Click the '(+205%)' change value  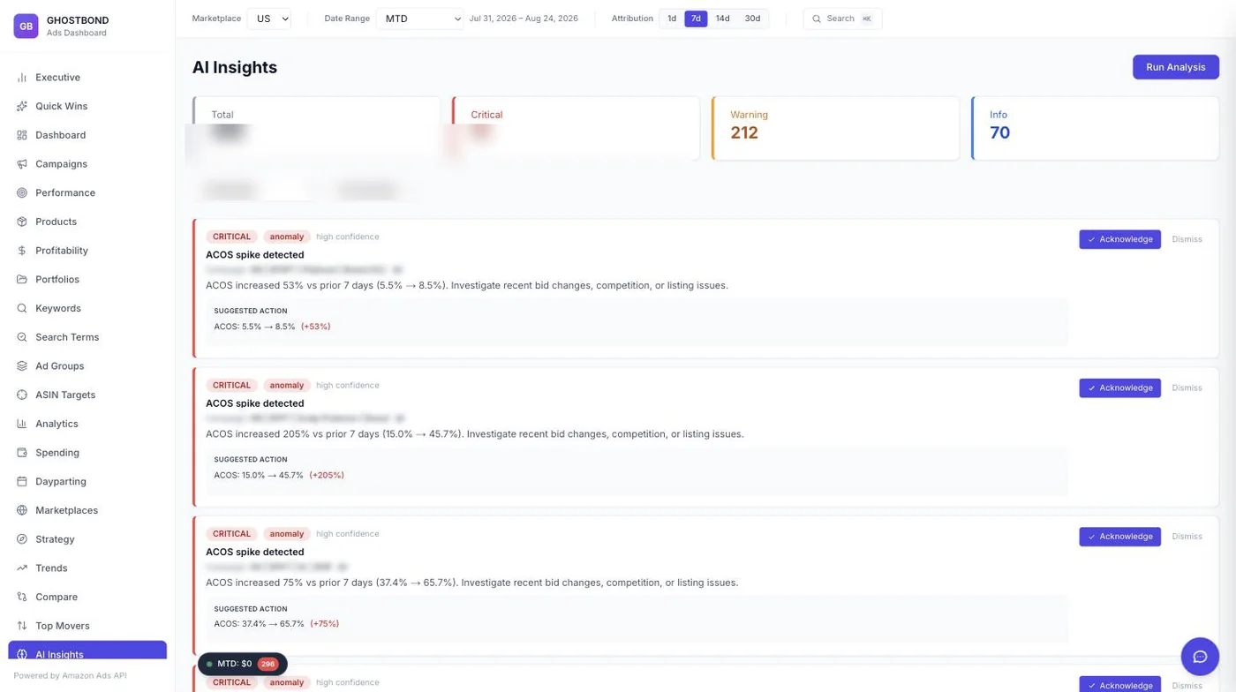[x=327, y=475]
